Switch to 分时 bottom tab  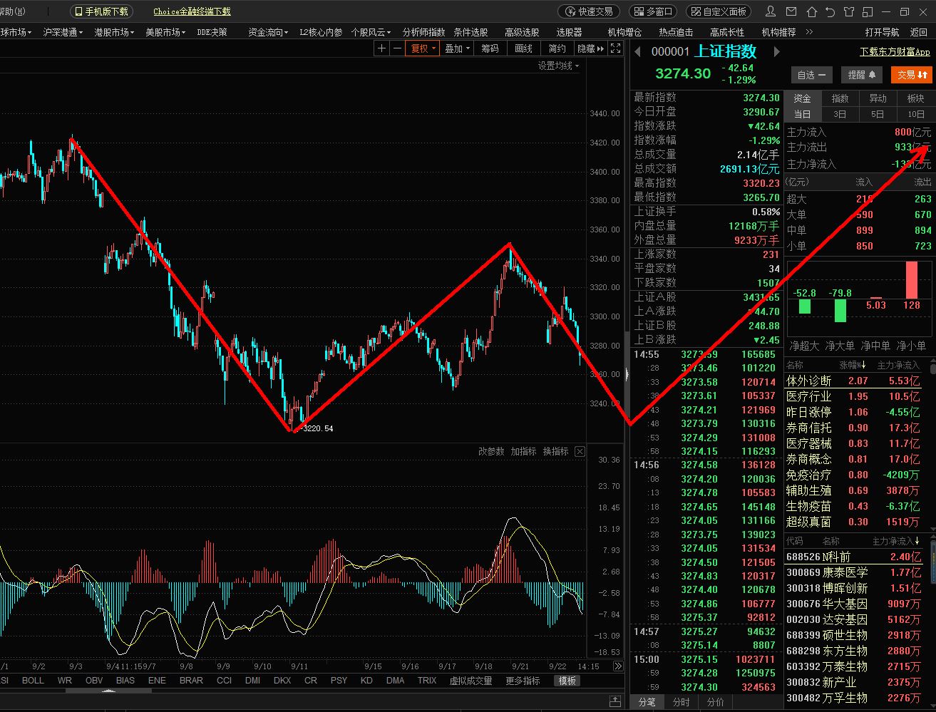(681, 702)
